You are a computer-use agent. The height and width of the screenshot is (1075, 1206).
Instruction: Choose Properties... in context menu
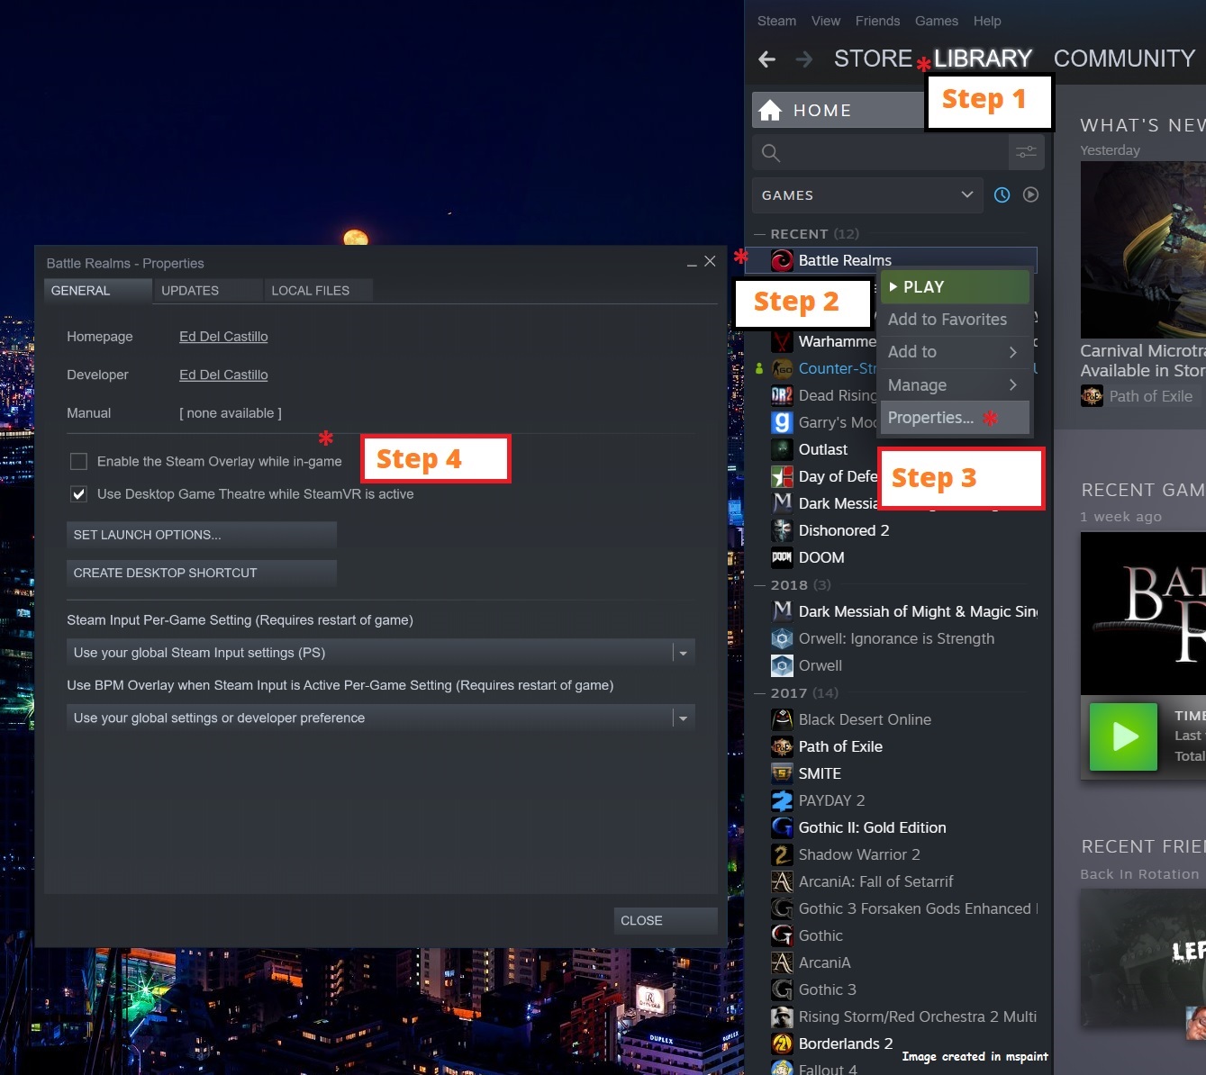click(955, 418)
